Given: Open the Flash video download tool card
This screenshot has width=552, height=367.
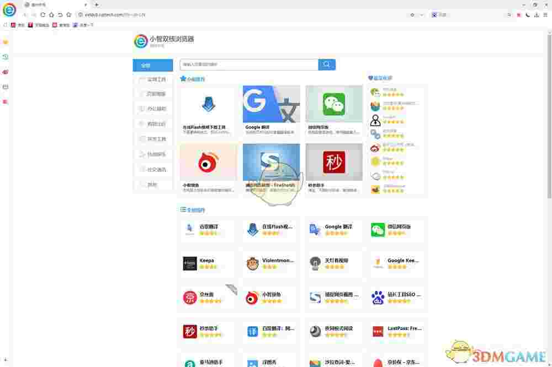Looking at the screenshot, I should tap(209, 110).
